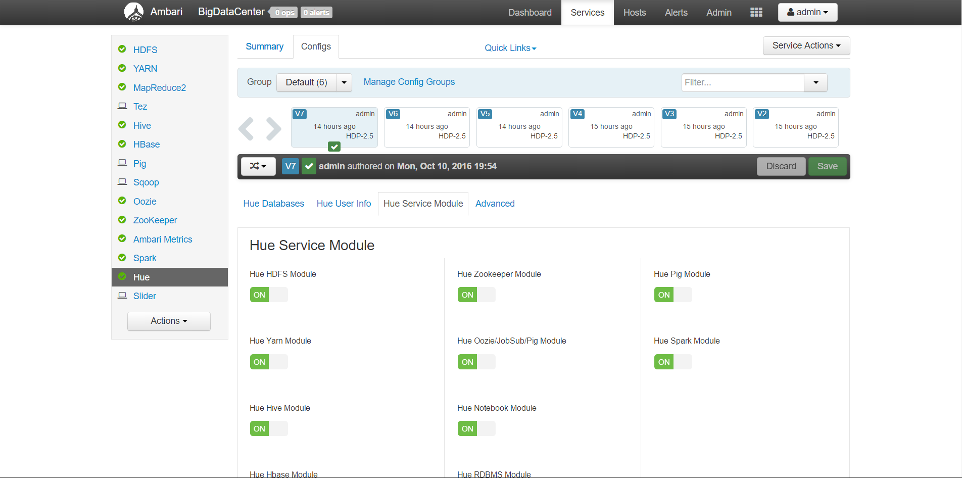Open the admin user dropdown
Viewport: 962px width, 478px height.
pyautogui.click(x=807, y=12)
